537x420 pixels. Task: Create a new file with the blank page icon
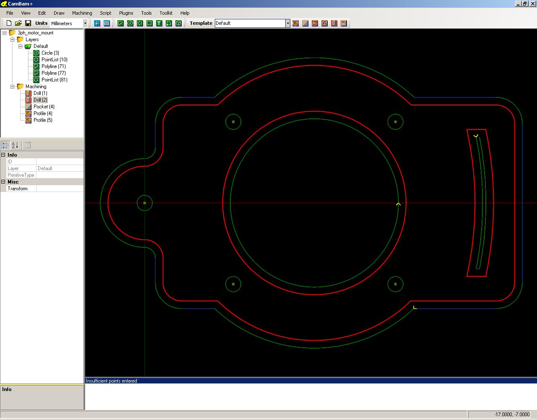[9, 23]
